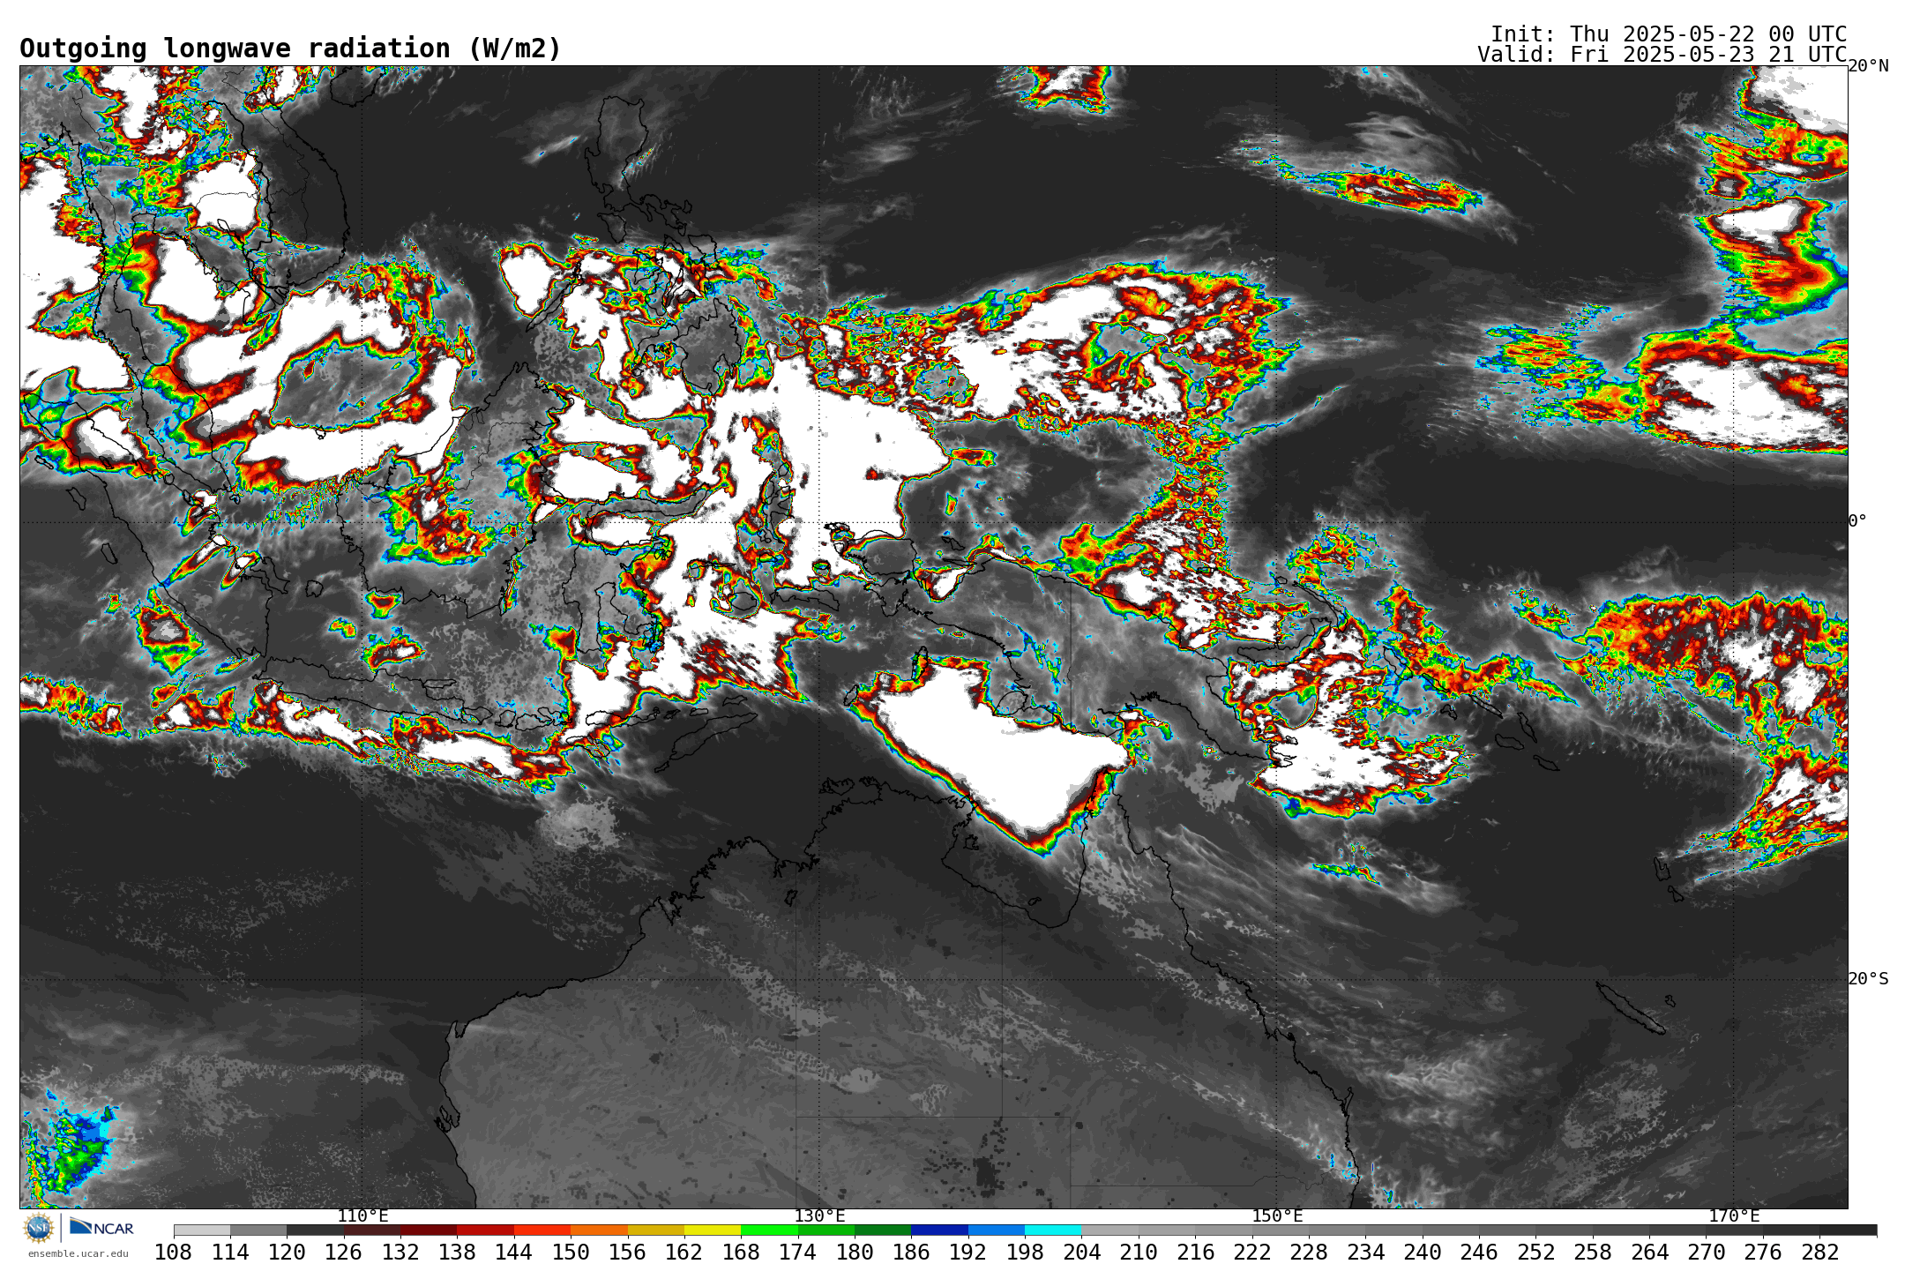Pick the light gray 108-114 colorbar swatch
1905x1264 pixels.
pyautogui.click(x=202, y=1230)
